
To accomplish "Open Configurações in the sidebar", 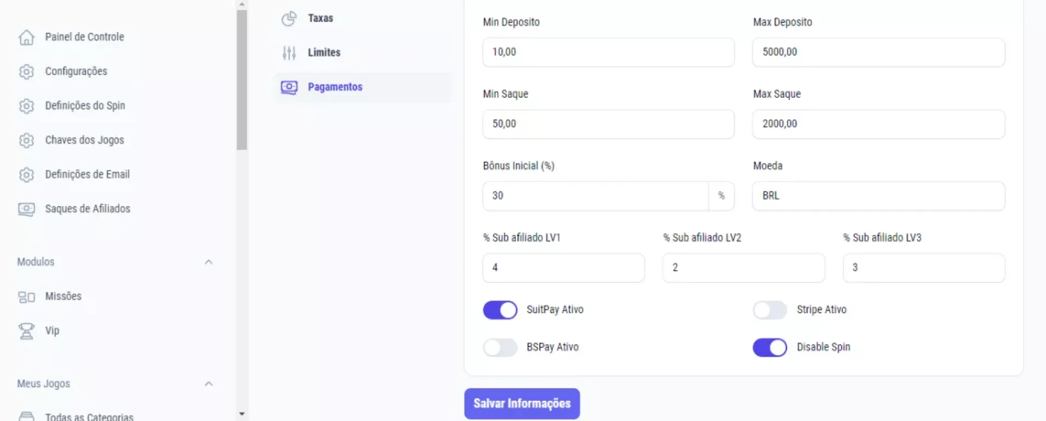I will pos(76,71).
